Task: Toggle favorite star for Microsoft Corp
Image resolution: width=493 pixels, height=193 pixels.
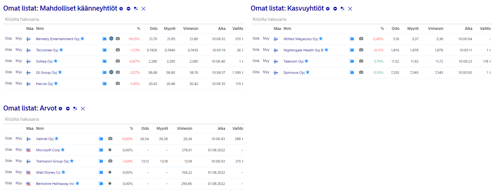Action: (x=63, y=150)
